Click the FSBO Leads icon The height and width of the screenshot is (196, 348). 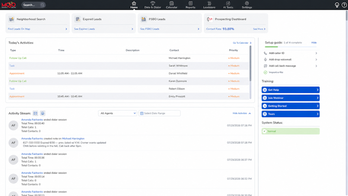click(143, 20)
